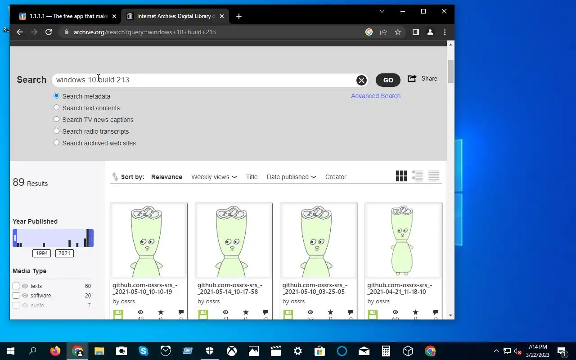Open Firefox from the taskbar
The height and width of the screenshot is (360, 576).
[x=55, y=351]
